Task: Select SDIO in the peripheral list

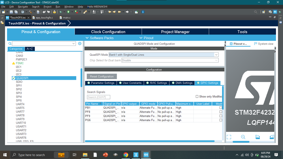Action: pos(19,82)
